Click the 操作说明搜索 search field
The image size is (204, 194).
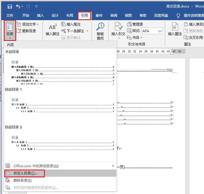(x=194, y=16)
